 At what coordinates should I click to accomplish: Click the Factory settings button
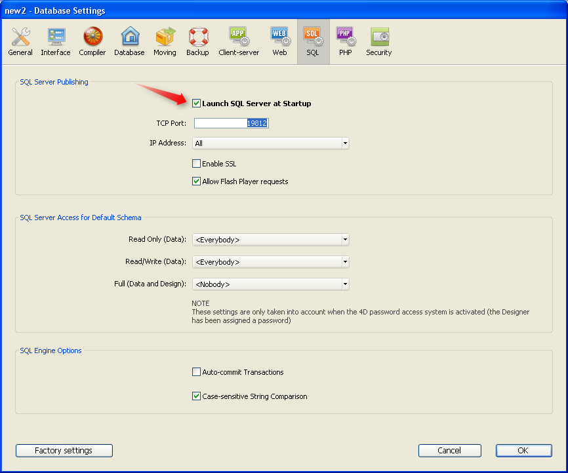[64, 451]
